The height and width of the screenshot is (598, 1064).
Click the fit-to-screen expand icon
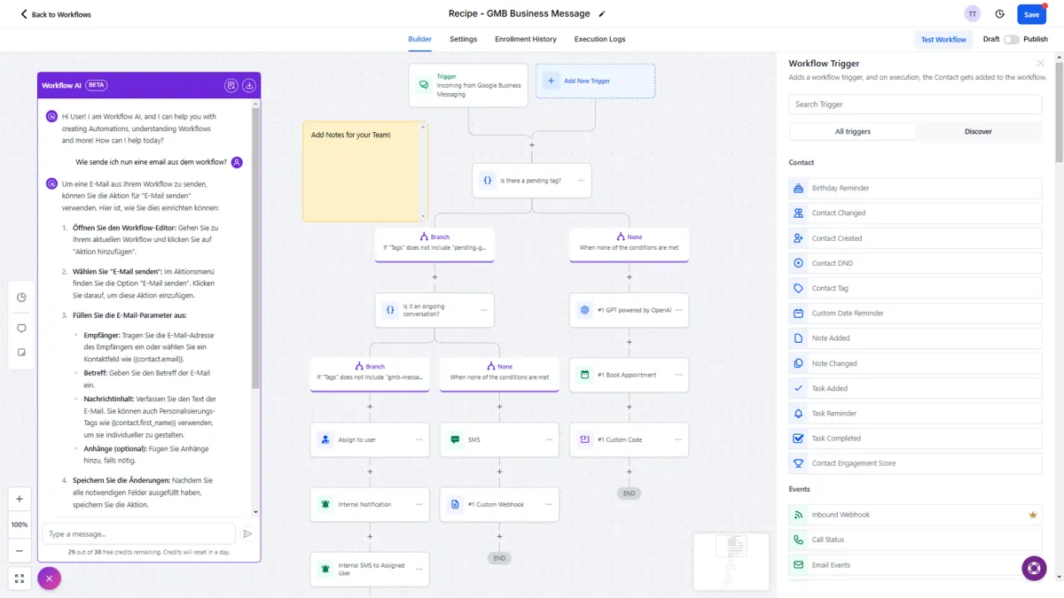[20, 579]
